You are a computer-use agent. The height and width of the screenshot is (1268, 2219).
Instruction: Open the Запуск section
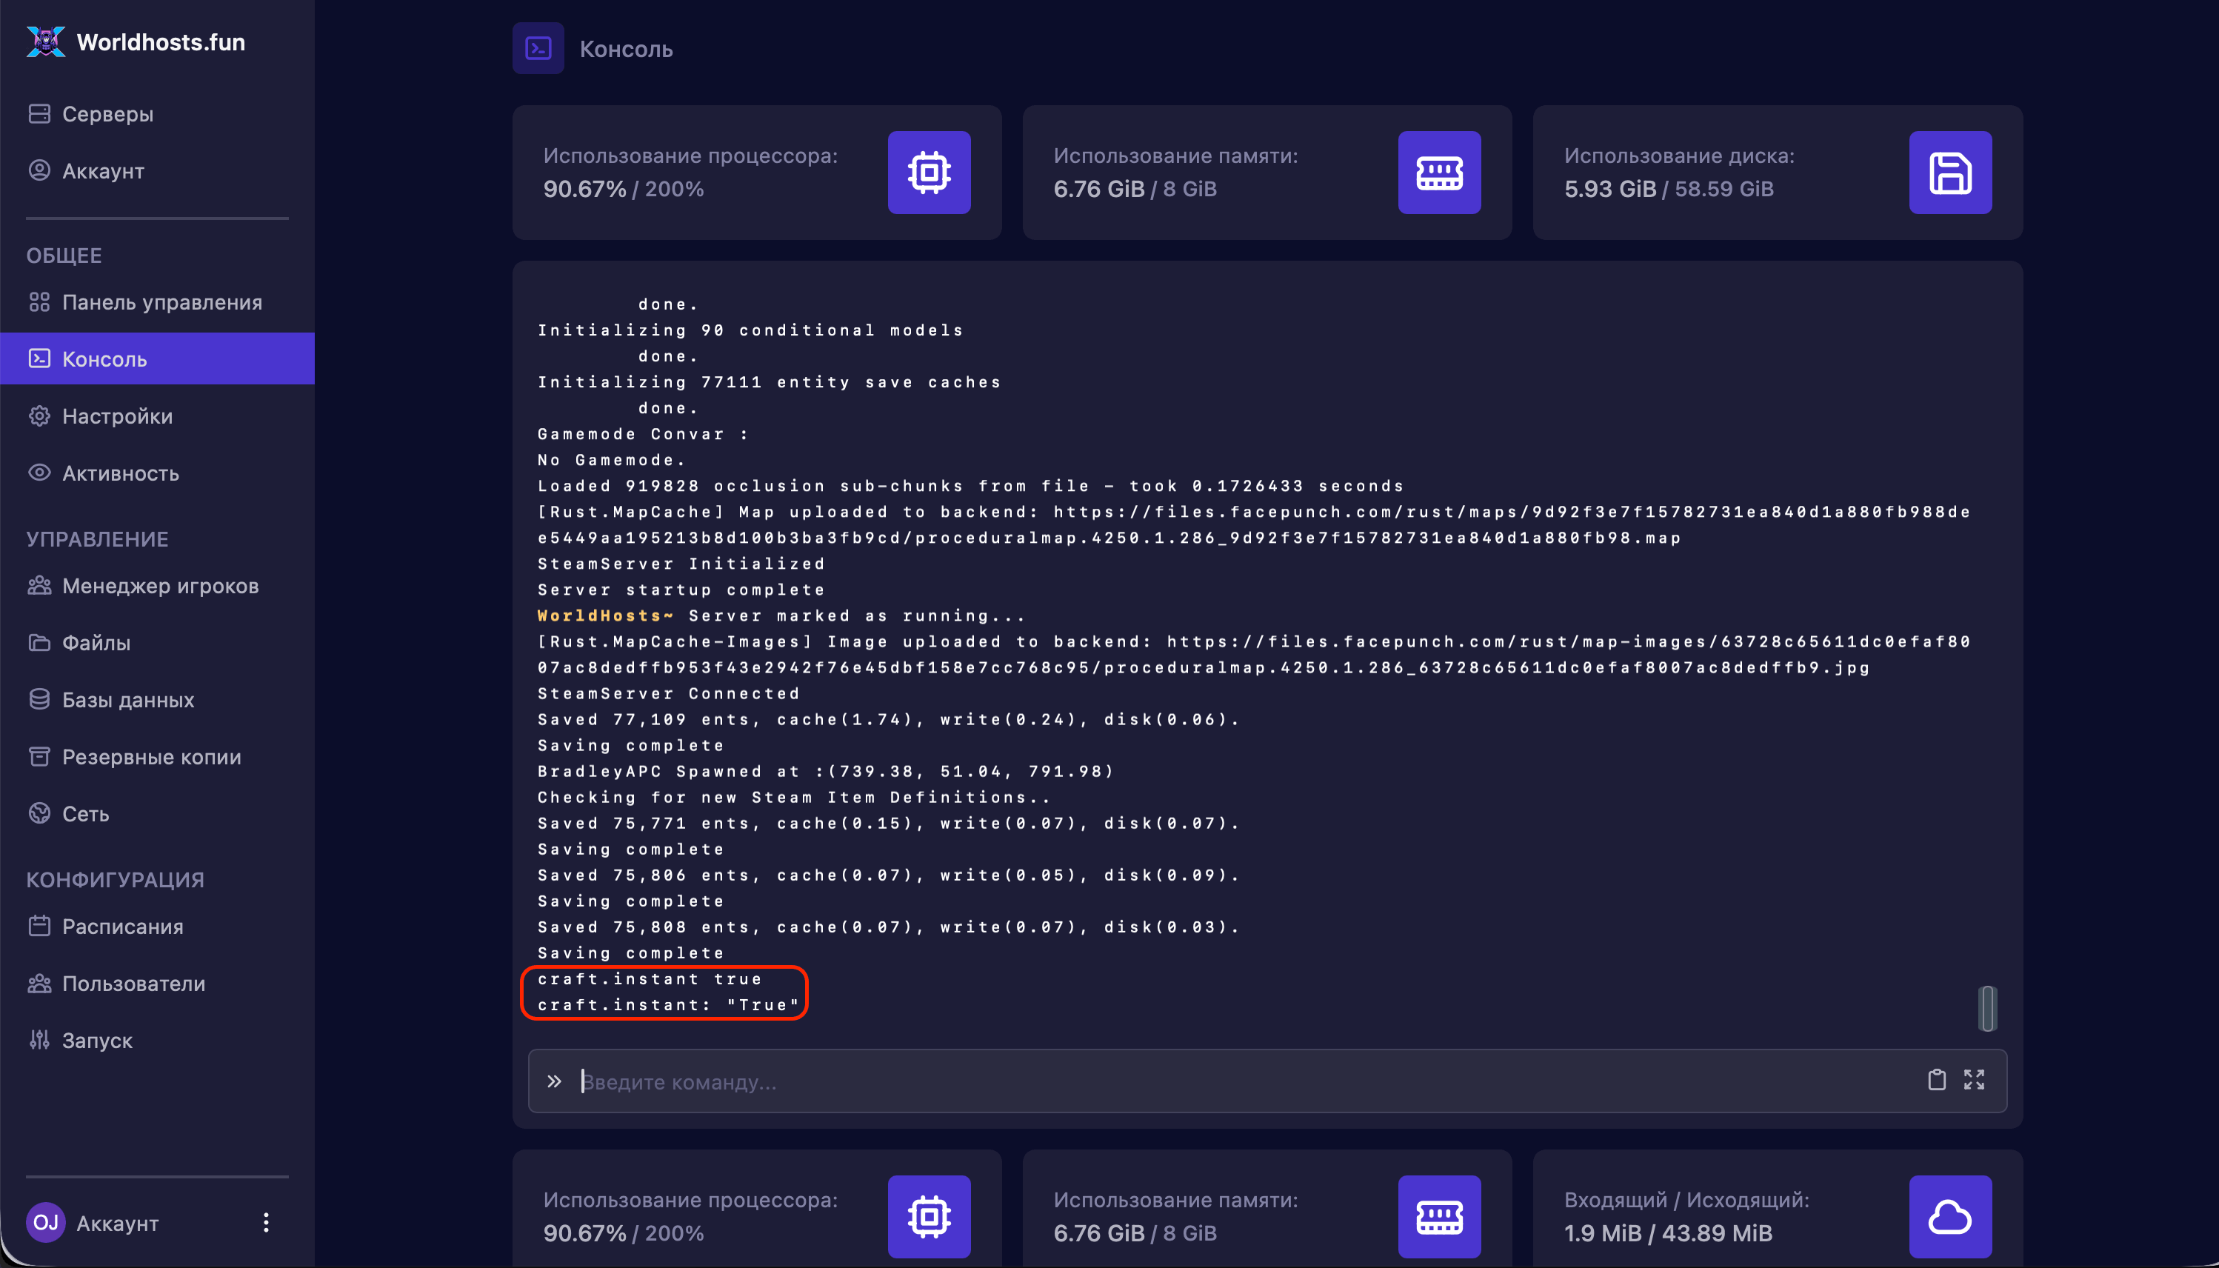[157, 1041]
